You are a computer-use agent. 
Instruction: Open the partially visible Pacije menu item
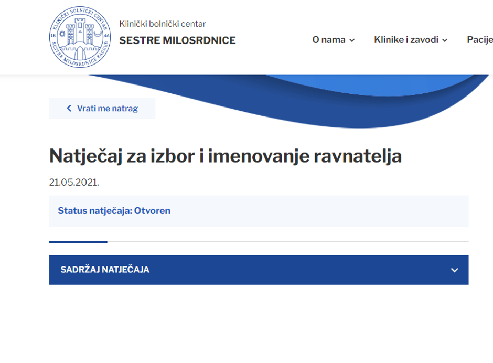[x=479, y=40]
